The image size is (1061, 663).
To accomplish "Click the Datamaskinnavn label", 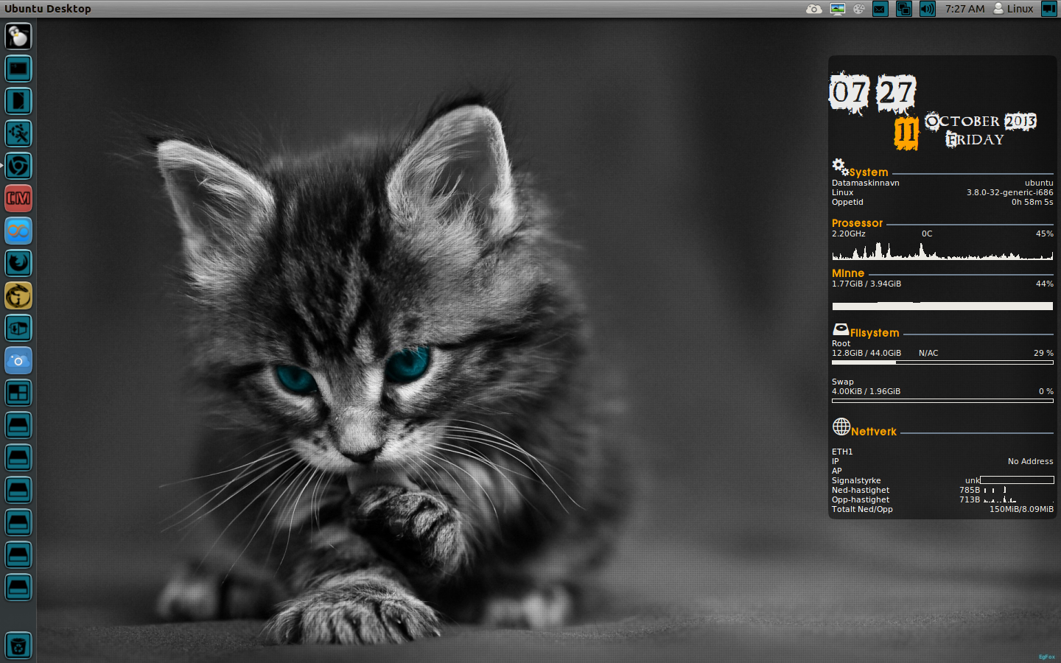I will 866,183.
